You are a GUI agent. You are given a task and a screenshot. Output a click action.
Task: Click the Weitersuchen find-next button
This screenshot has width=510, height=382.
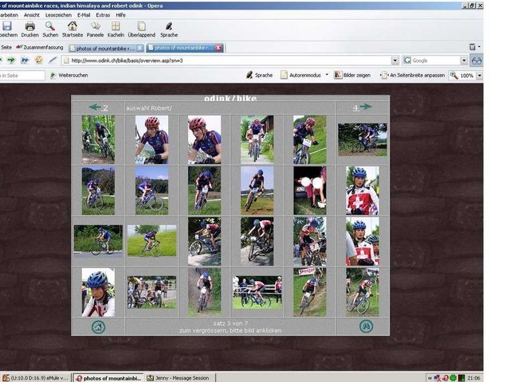coord(69,76)
